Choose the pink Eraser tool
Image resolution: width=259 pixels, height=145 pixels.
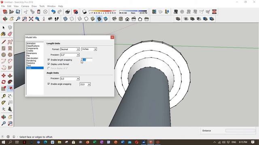[10, 34]
